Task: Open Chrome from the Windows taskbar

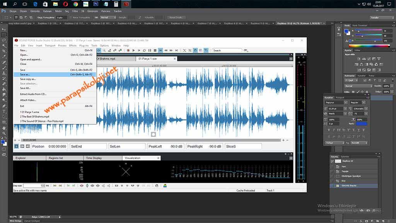Action: point(75,4)
